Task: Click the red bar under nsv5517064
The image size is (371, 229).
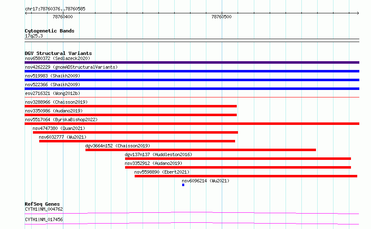Action: [x=192, y=124]
